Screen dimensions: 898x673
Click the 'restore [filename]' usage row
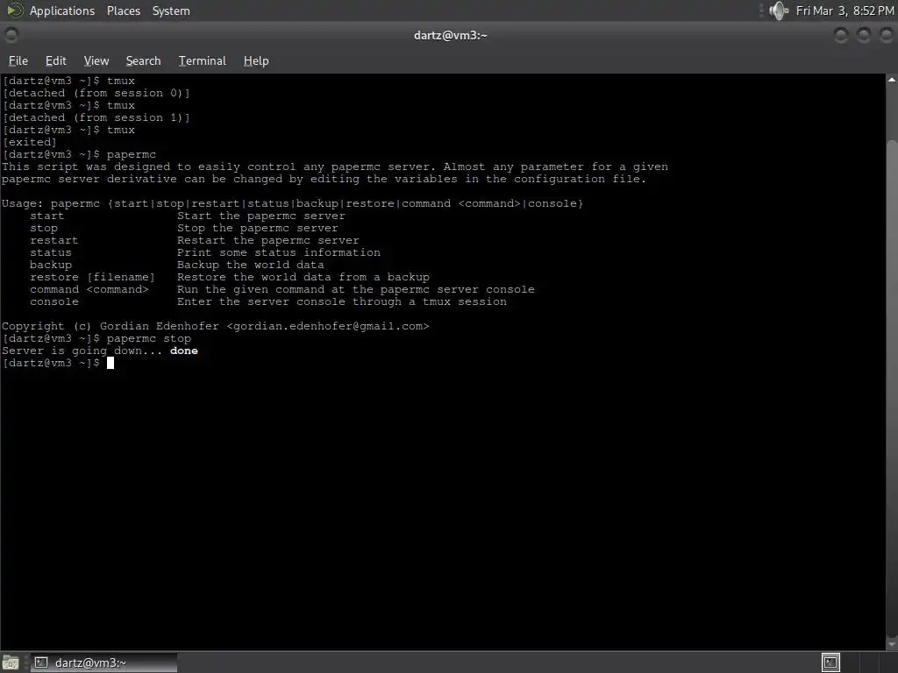[x=230, y=277]
